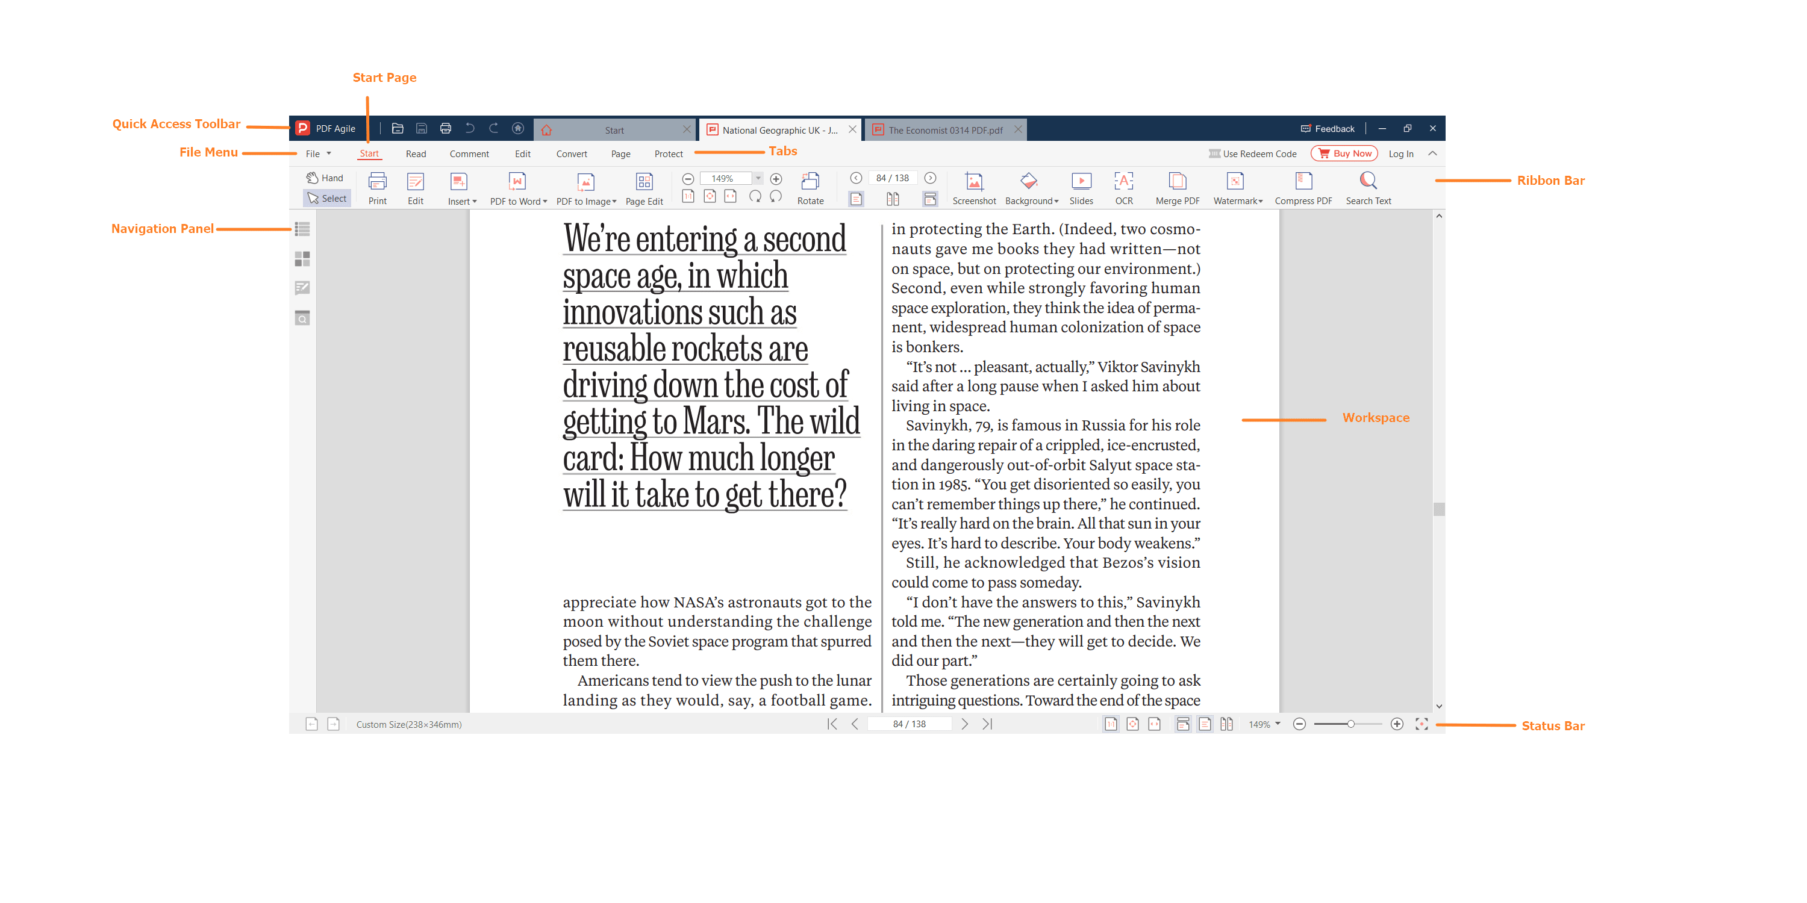Open the PDF to Word dropdown
Image resolution: width=1807 pixels, height=903 pixels.
coord(519,188)
